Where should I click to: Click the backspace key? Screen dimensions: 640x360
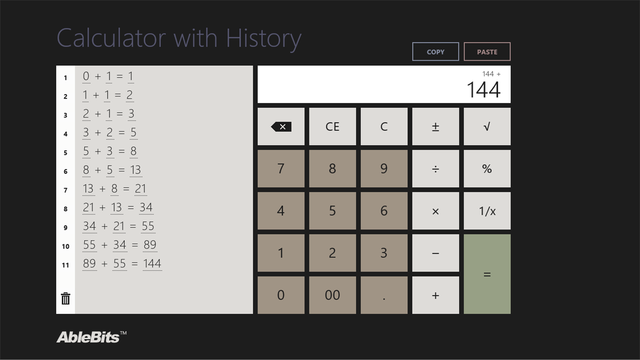click(280, 126)
